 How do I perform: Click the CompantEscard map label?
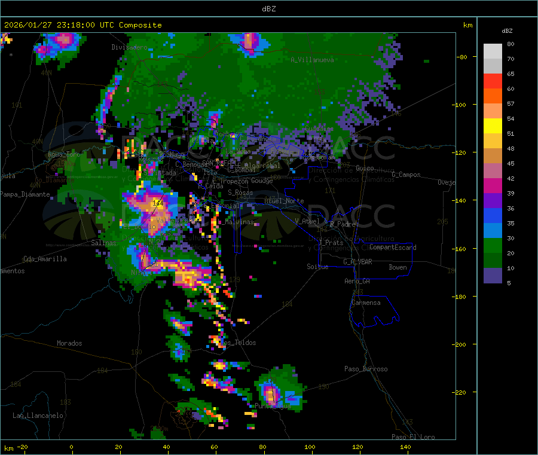click(x=393, y=248)
